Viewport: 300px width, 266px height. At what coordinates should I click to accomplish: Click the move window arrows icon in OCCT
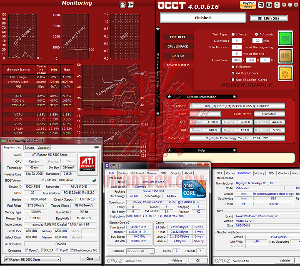click(277, 5)
